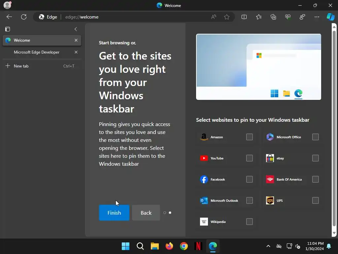Open Windows Start menu
Viewport: 338px width, 254px height.
point(125,246)
